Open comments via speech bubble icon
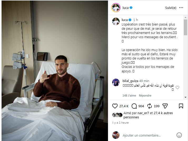 click(134, 106)
